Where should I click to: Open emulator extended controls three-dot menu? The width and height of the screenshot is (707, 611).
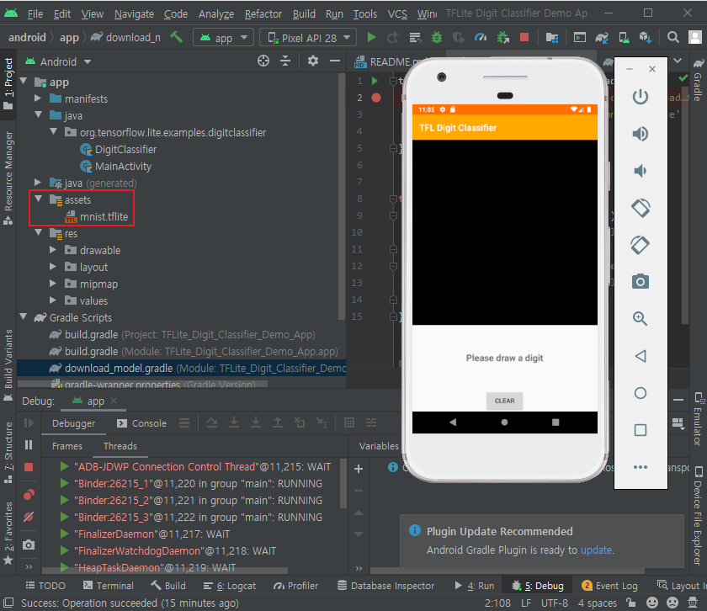(x=641, y=467)
